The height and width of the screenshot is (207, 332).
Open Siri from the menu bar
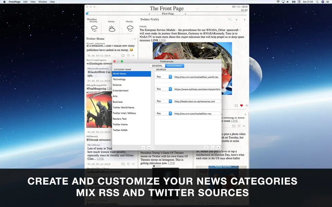[323, 2]
